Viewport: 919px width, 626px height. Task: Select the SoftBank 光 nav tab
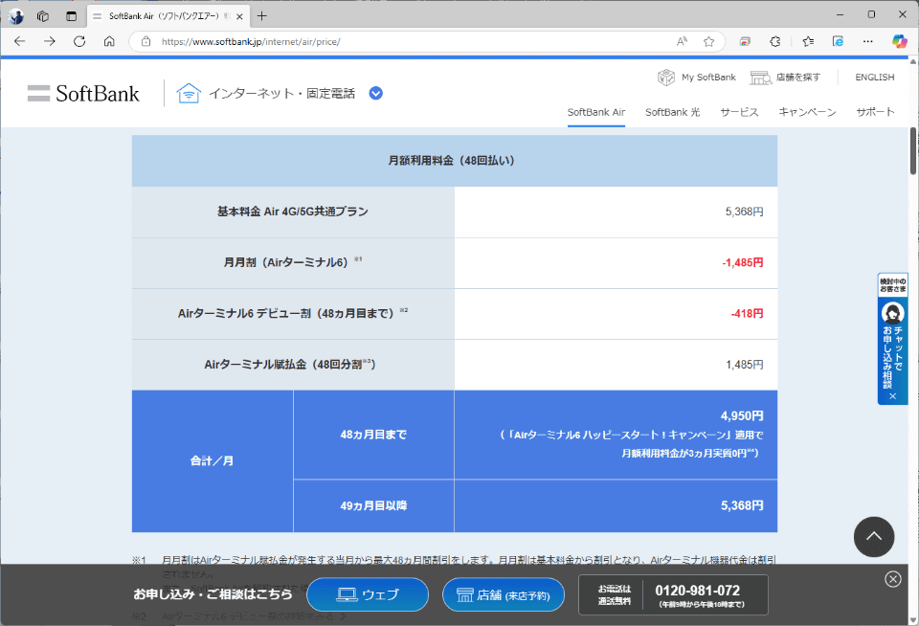[672, 112]
